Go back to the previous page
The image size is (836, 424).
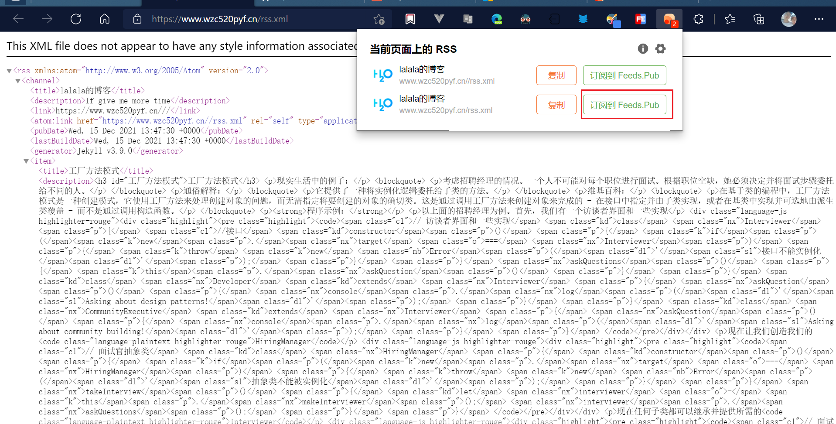18,19
